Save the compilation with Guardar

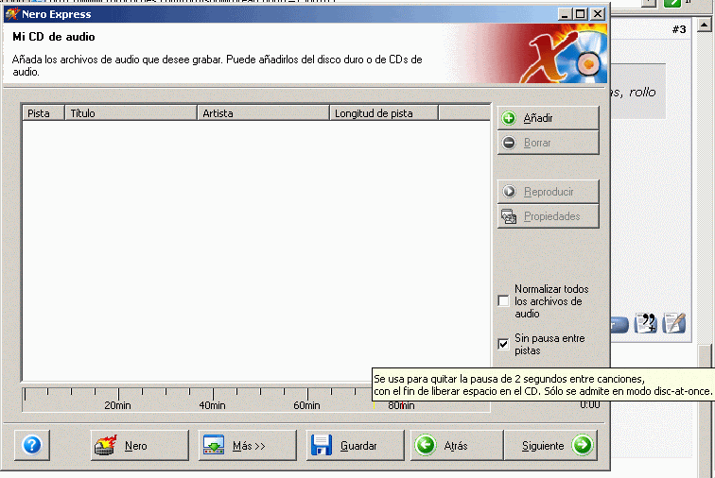356,445
